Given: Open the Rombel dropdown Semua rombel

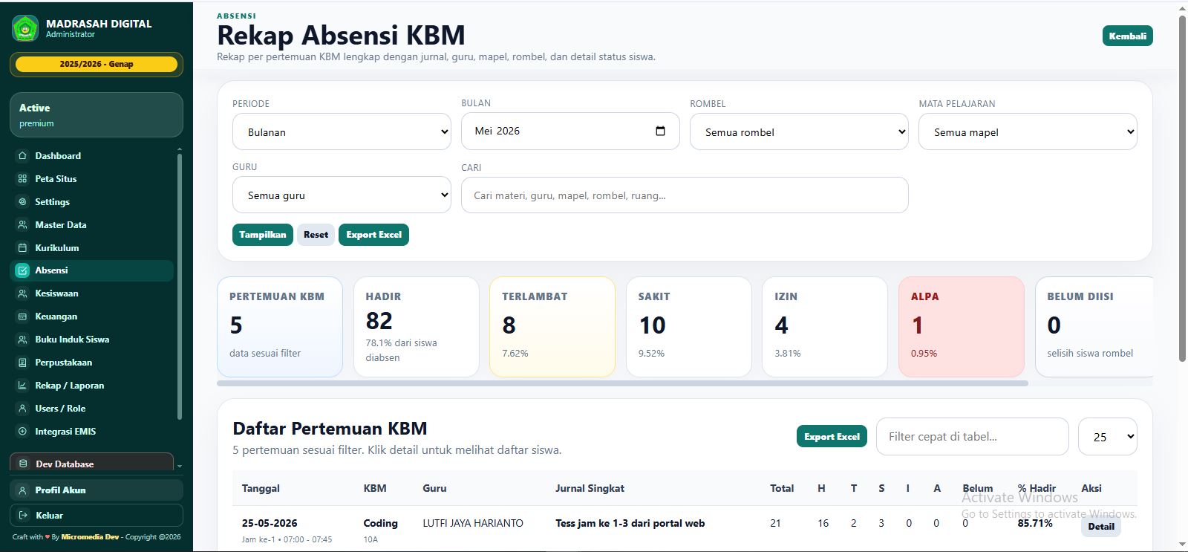Looking at the screenshot, I should [x=799, y=131].
